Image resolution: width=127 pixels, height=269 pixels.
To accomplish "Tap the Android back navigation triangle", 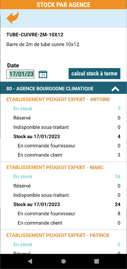I will 30,261.
